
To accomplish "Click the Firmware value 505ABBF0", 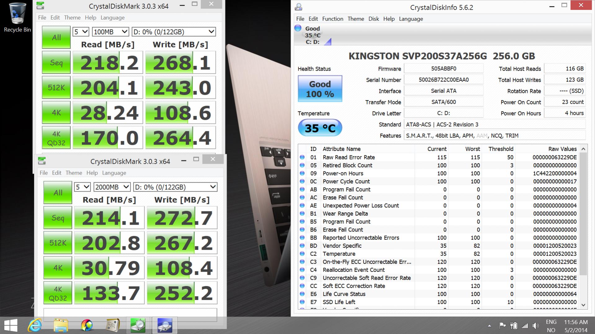I will 443,69.
